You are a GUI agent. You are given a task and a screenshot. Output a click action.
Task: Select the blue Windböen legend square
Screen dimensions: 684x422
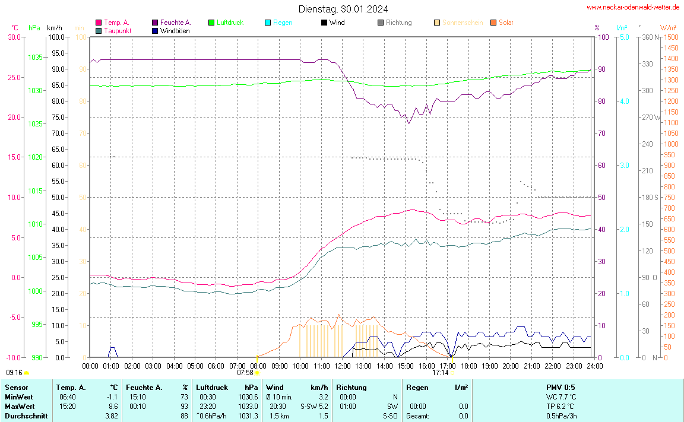(x=155, y=30)
